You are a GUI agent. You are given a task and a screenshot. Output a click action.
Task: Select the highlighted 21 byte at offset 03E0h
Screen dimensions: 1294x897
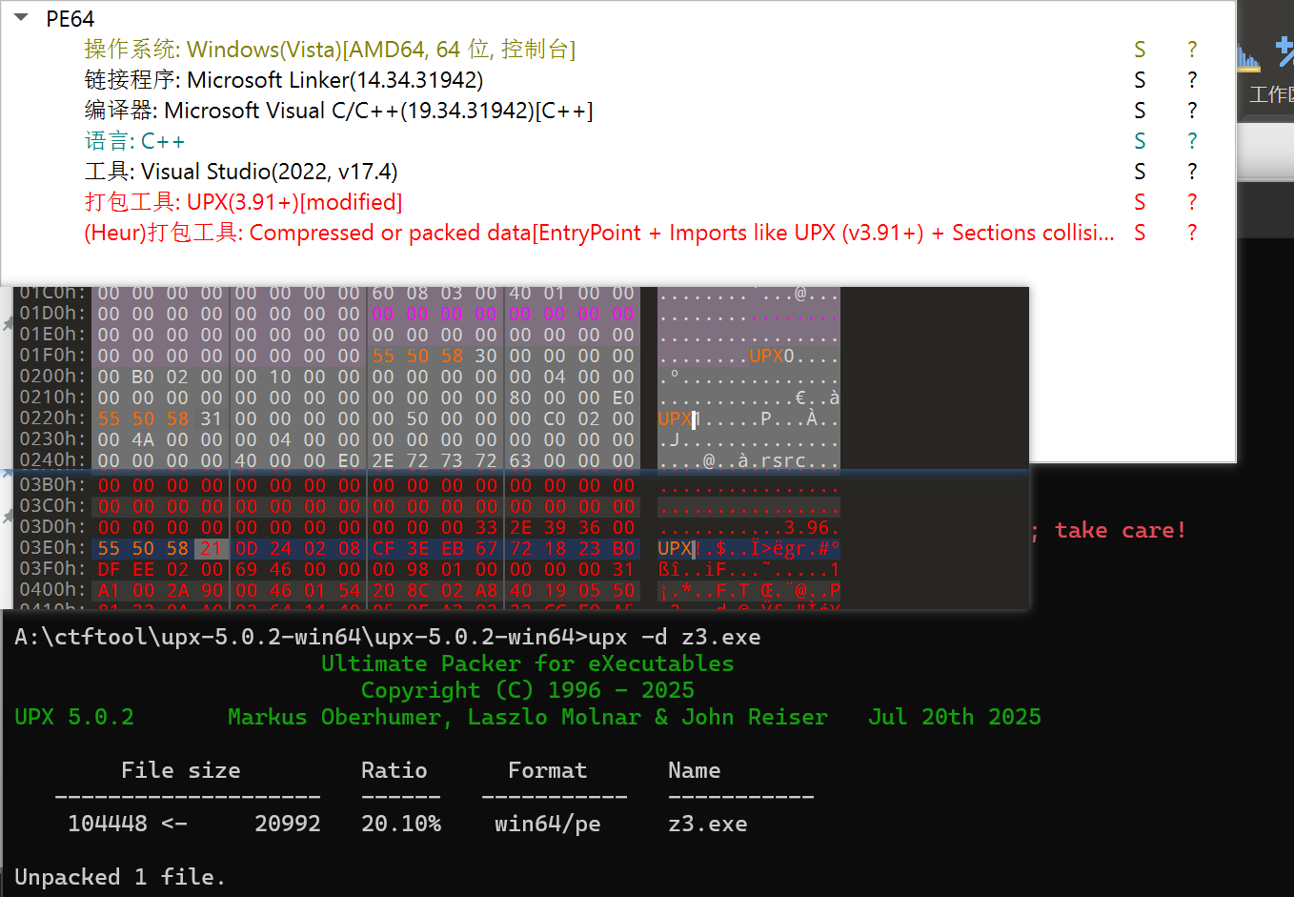(x=211, y=548)
